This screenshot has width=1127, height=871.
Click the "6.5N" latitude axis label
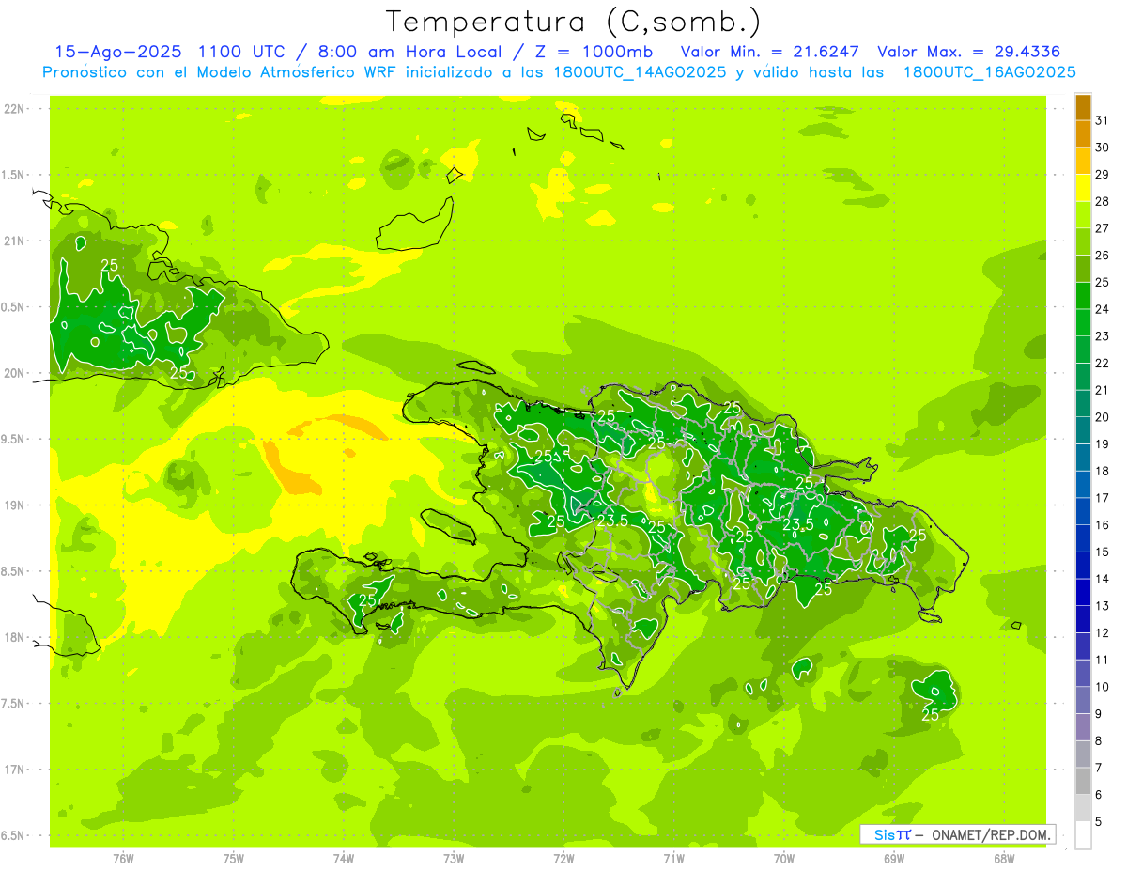[x=14, y=835]
